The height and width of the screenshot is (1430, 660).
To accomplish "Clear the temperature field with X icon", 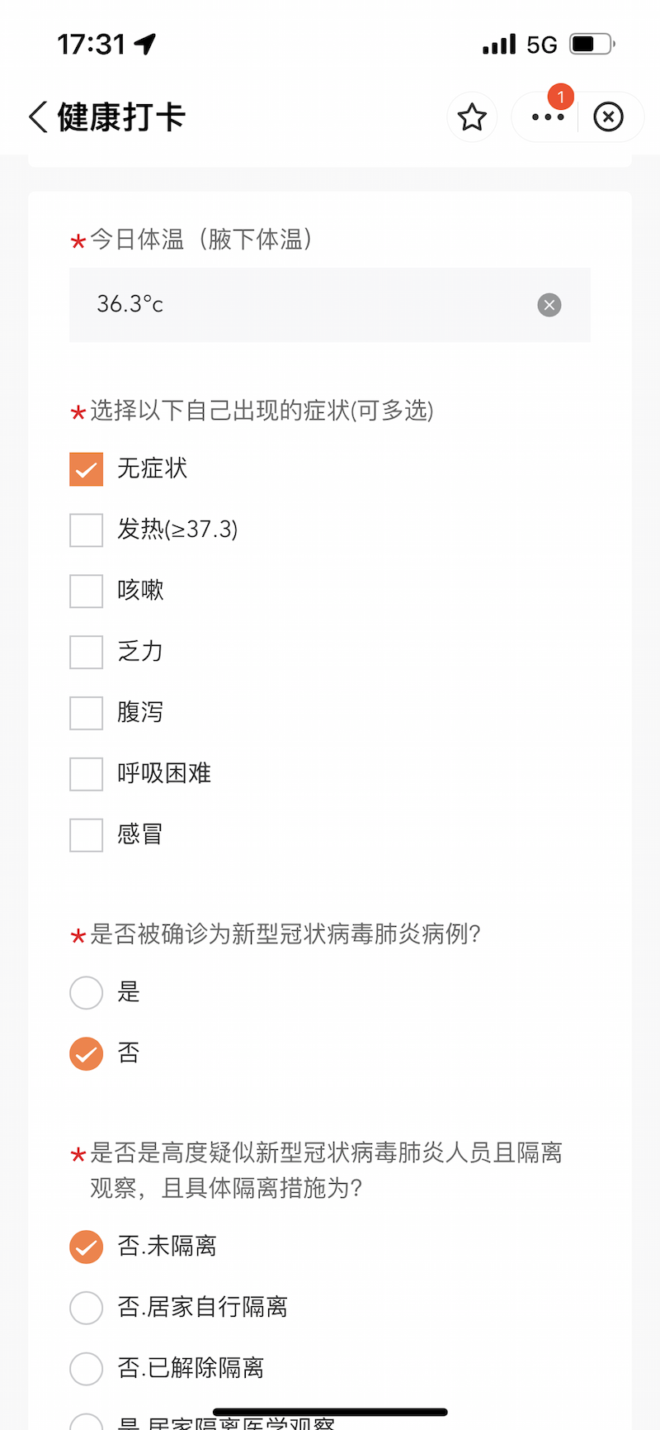I will 549,305.
